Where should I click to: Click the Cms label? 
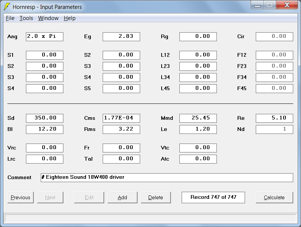pyautogui.click(x=90, y=118)
